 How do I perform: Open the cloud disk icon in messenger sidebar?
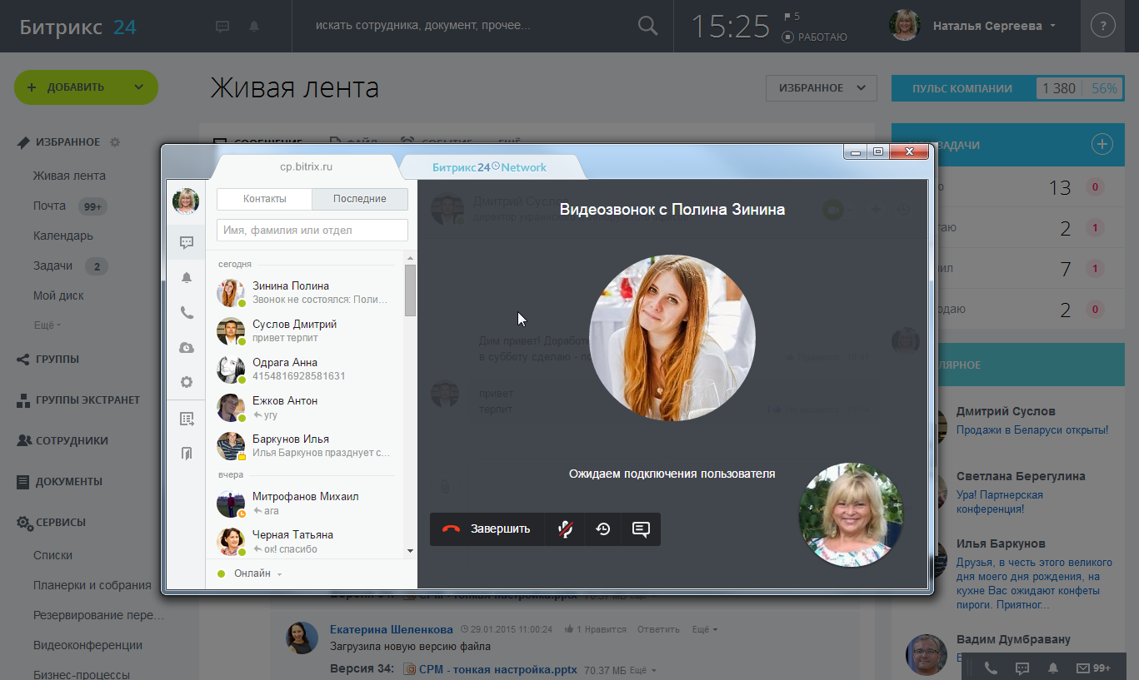pyautogui.click(x=187, y=348)
